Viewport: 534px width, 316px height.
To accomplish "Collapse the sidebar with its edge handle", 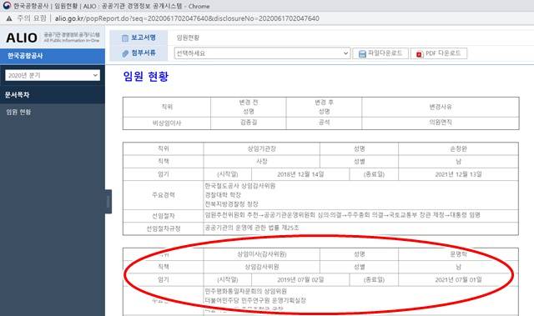I will (108, 202).
